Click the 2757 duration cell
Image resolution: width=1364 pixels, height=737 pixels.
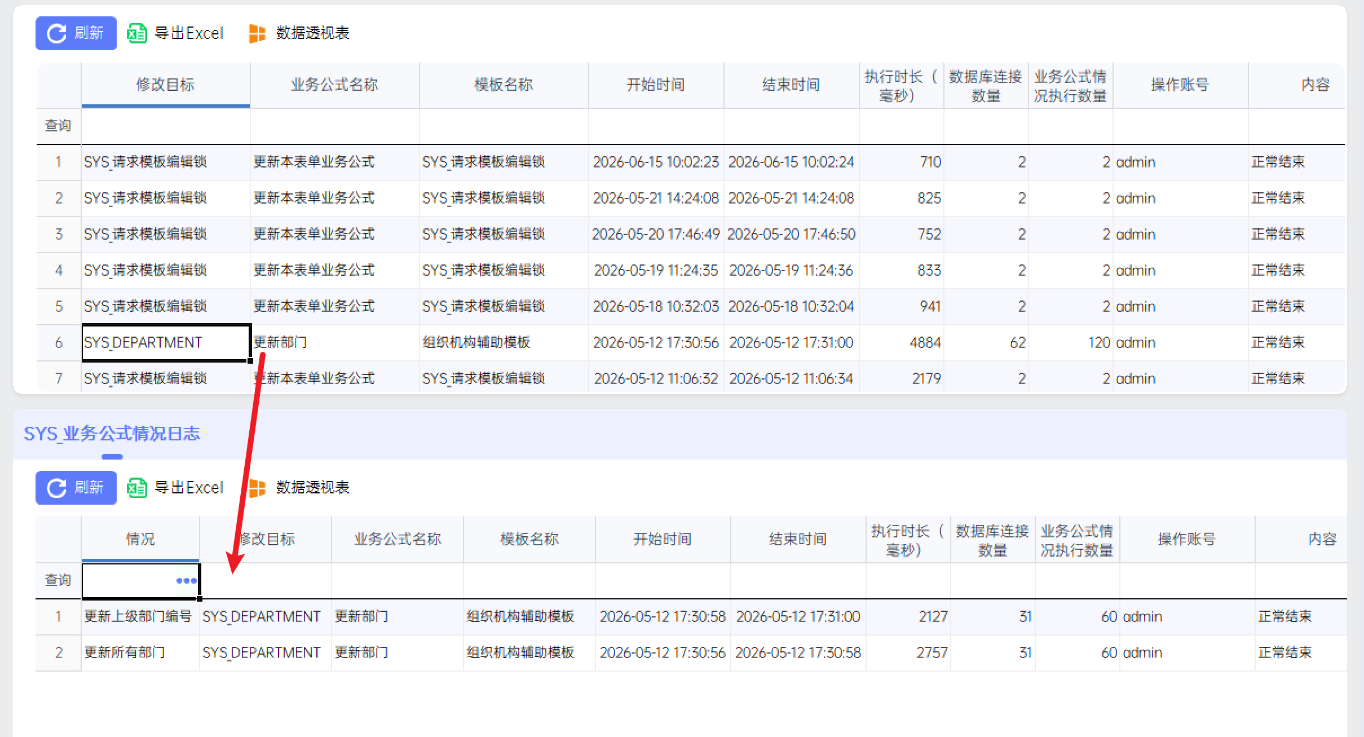pos(908,652)
